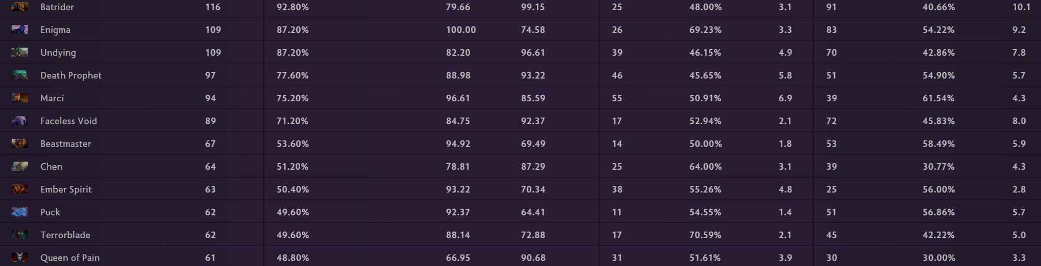This screenshot has height=266, width=1041.
Task: Click the Terrorblade hero icon
Action: pos(20,235)
